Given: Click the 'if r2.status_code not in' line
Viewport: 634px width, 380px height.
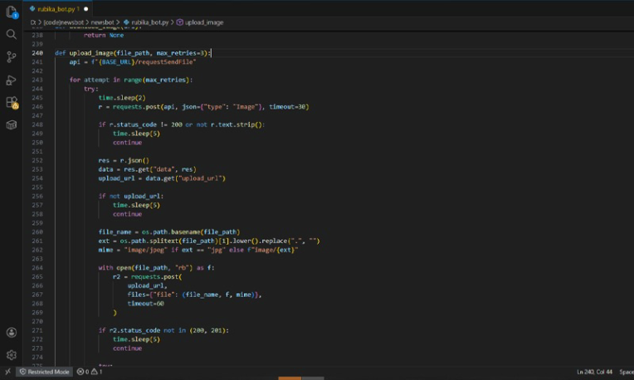Looking at the screenshot, I should tap(163, 330).
